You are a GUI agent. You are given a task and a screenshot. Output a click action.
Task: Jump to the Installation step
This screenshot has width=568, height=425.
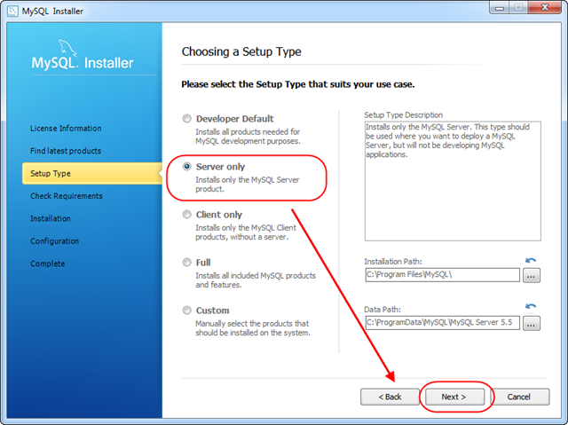(51, 218)
